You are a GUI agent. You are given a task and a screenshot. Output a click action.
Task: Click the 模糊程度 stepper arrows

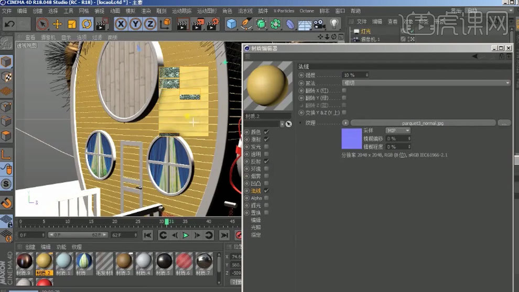coord(409,146)
